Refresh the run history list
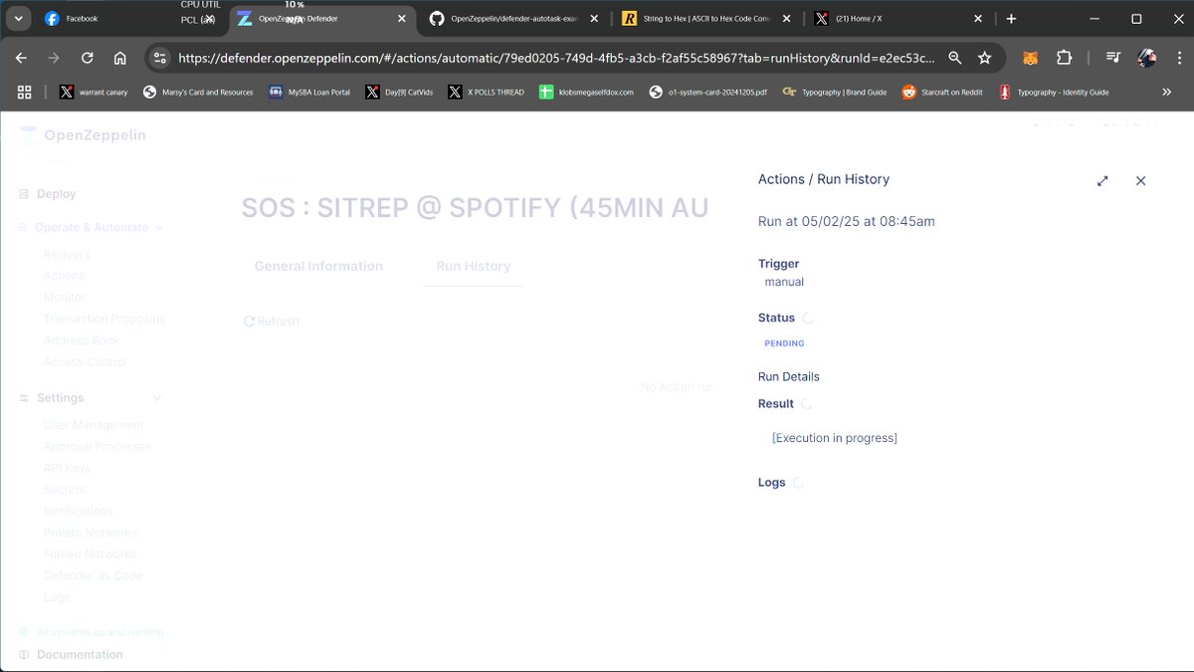 point(272,322)
